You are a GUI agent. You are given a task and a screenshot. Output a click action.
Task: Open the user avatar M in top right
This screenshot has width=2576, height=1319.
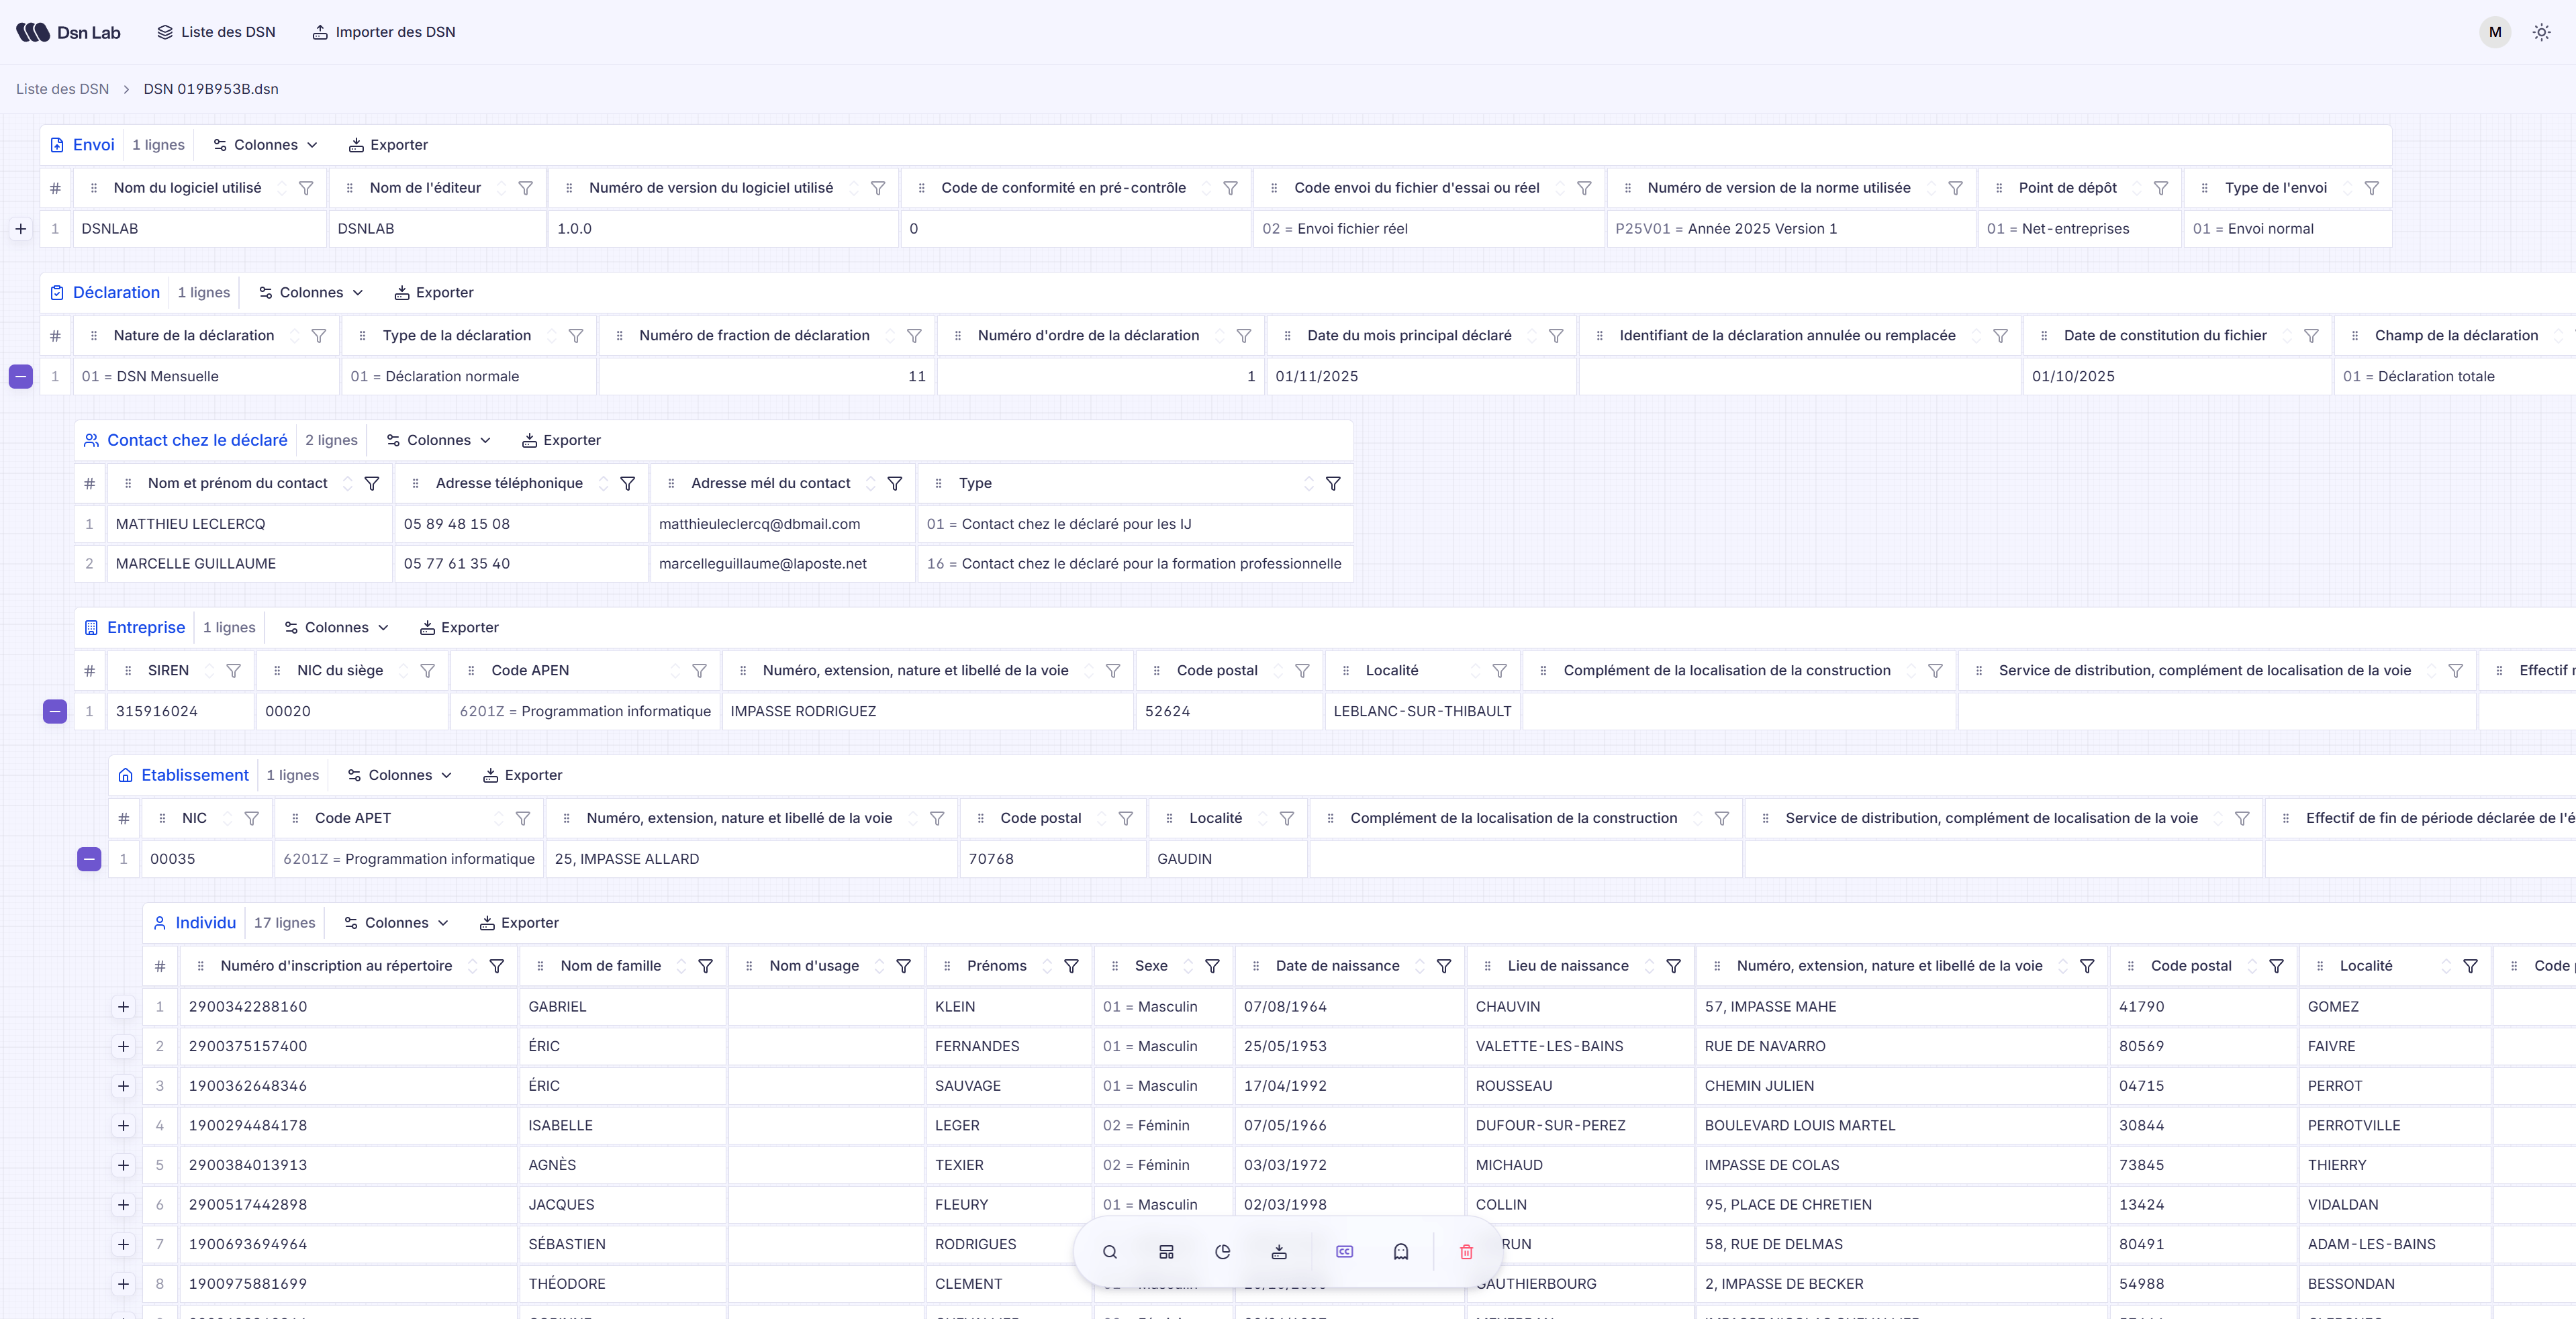pyautogui.click(x=2495, y=31)
